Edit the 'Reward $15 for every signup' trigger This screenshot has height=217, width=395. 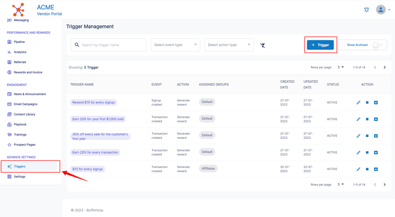click(x=359, y=103)
